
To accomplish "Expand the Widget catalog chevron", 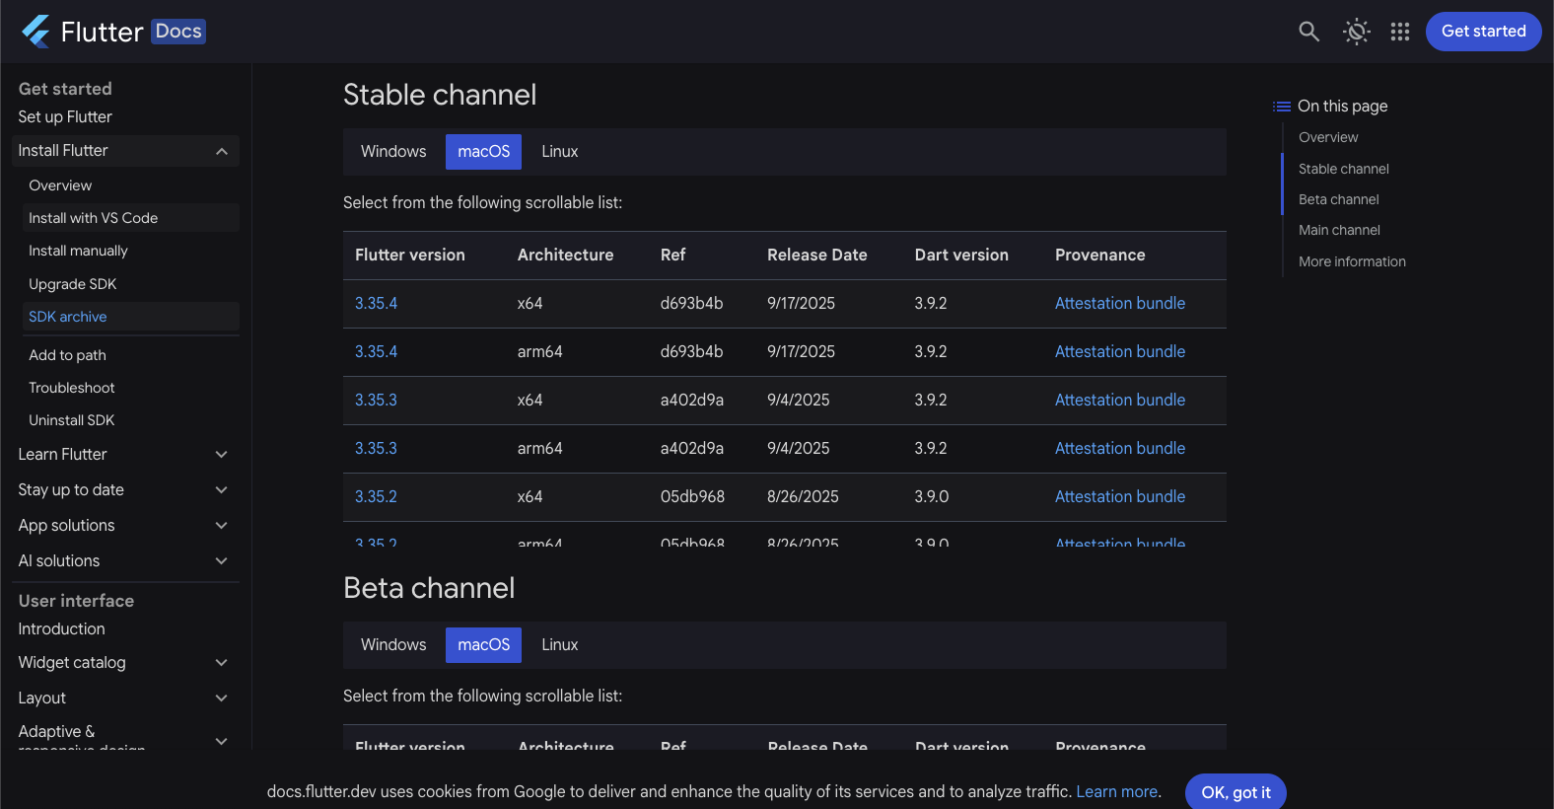I will tap(222, 663).
